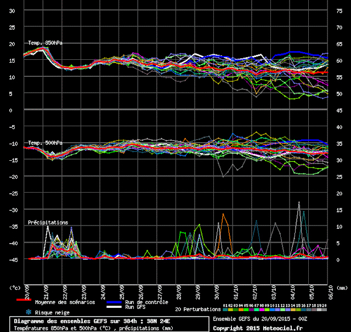The width and height of the screenshot is (351, 332).
Task: Click the '20 Perturbations' legend label
Action: click(x=198, y=310)
